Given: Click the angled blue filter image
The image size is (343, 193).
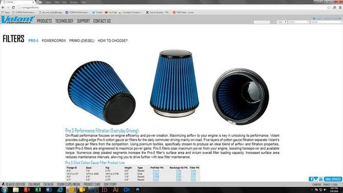Looking at the screenshot, I should tap(101, 92).
